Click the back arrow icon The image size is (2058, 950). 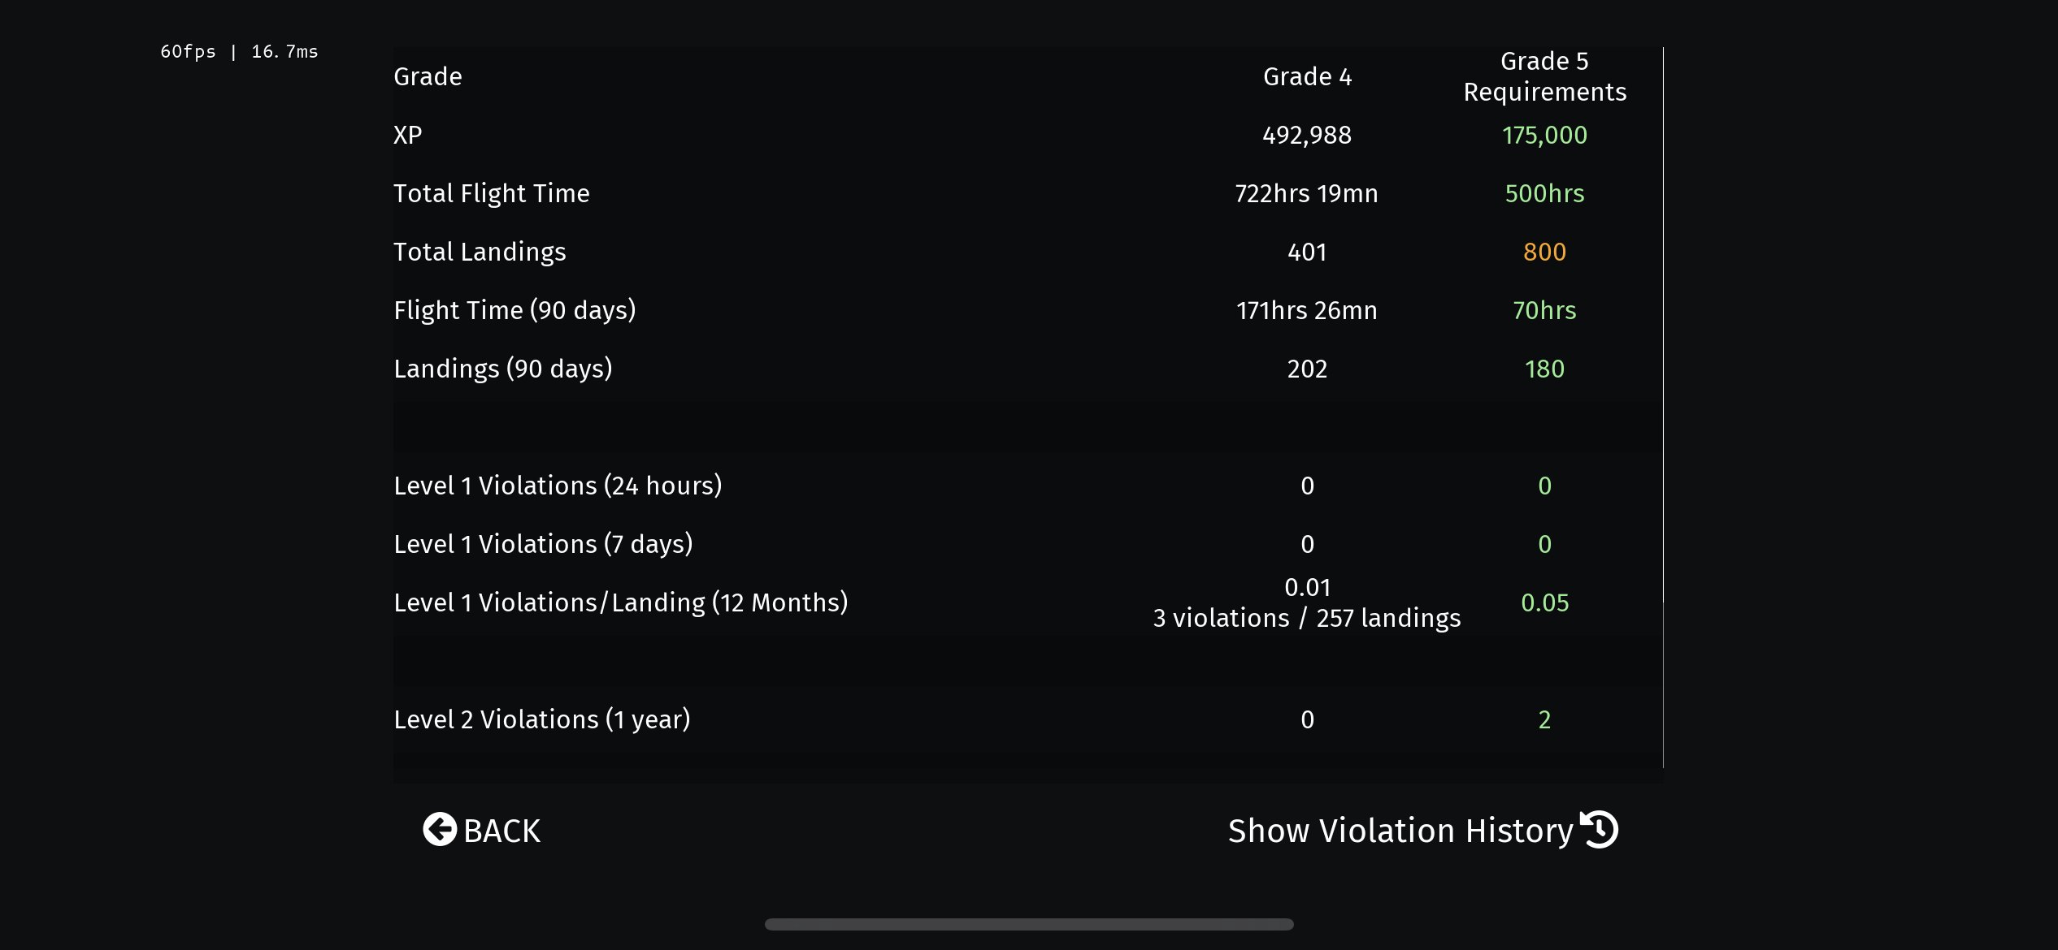point(440,829)
